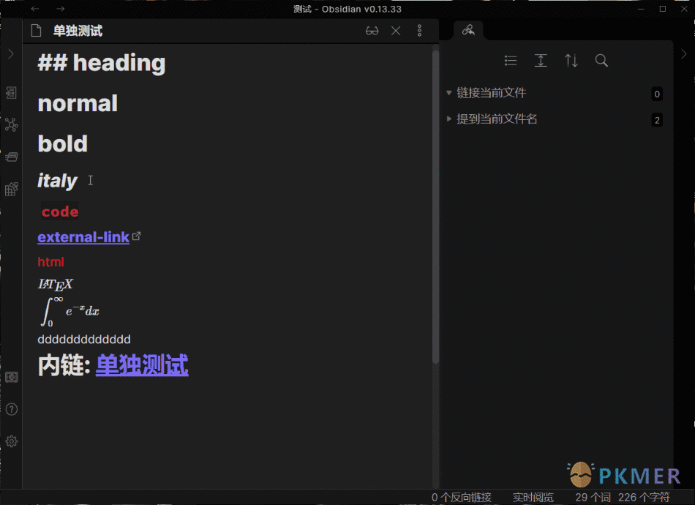Image resolution: width=695 pixels, height=505 pixels.
Task: Show the backlinks search filter
Action: tap(601, 60)
